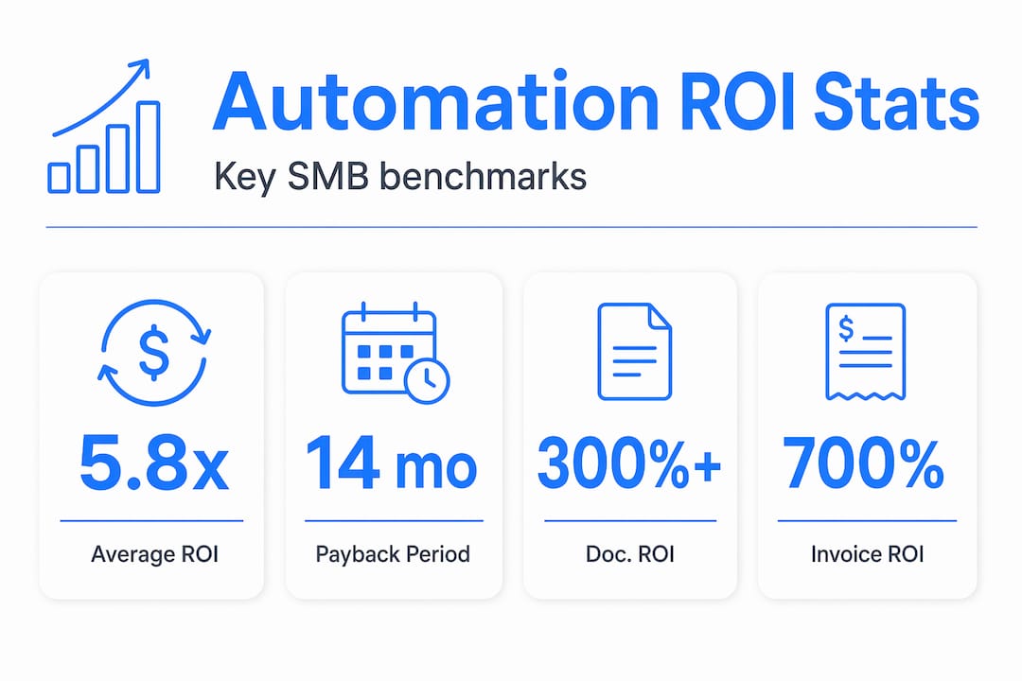The height and width of the screenshot is (681, 1022).
Task: Select the Payback Period label
Action: 393,554
